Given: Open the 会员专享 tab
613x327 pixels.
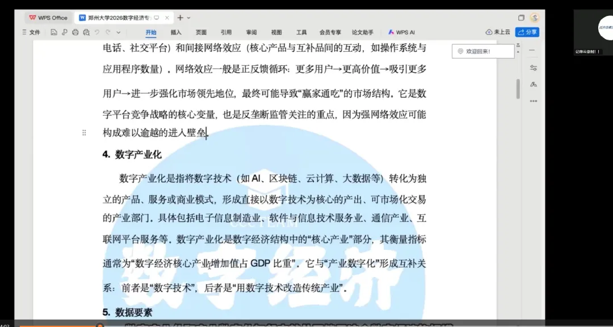Looking at the screenshot, I should 330,32.
